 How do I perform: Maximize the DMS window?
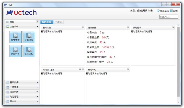point(169,4)
